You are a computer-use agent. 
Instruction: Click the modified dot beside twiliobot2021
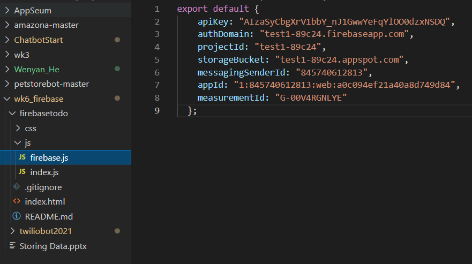click(x=117, y=231)
